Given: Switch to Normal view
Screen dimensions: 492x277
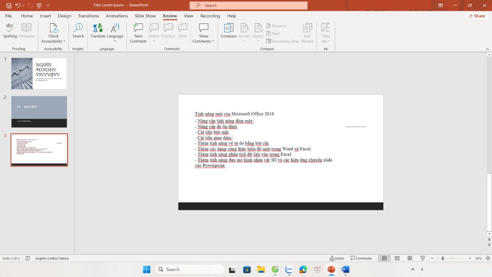Looking at the screenshot, I should coord(384,258).
